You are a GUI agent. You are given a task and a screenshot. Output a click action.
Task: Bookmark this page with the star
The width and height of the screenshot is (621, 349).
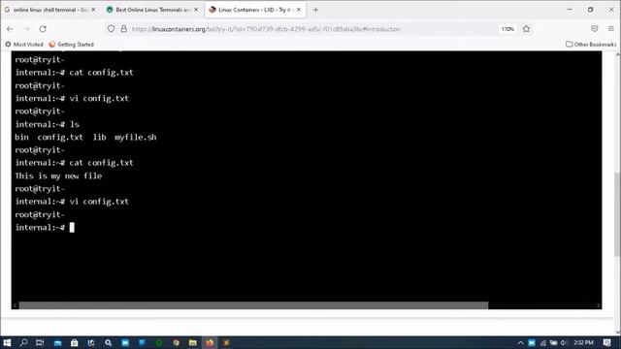(x=526, y=29)
